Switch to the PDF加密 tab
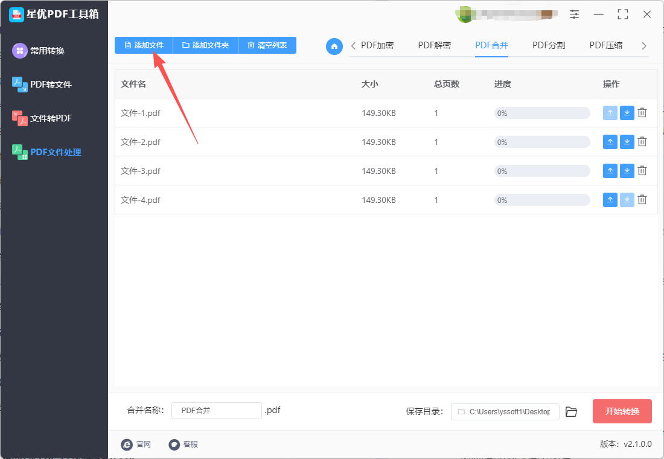This screenshot has height=459, width=664. [377, 45]
